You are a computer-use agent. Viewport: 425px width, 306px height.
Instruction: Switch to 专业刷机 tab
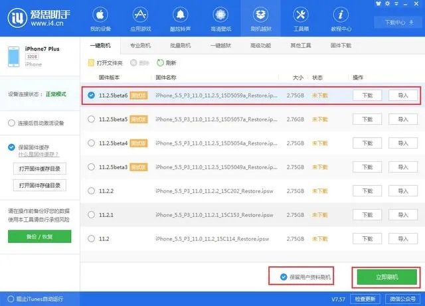tap(140, 45)
